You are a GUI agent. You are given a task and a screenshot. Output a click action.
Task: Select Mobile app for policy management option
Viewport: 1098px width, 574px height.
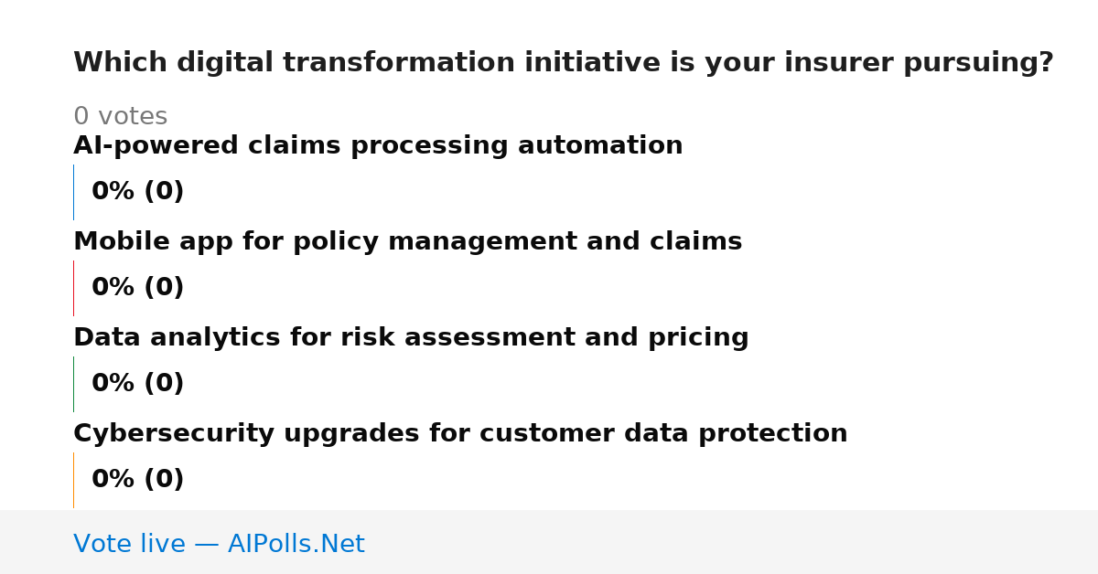pos(407,242)
